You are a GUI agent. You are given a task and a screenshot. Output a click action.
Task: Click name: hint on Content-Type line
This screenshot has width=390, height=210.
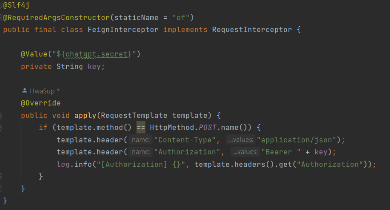141,140
